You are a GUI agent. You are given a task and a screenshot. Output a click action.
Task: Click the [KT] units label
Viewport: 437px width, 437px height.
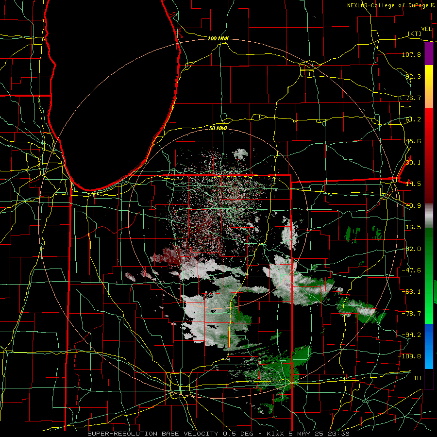tap(415, 34)
